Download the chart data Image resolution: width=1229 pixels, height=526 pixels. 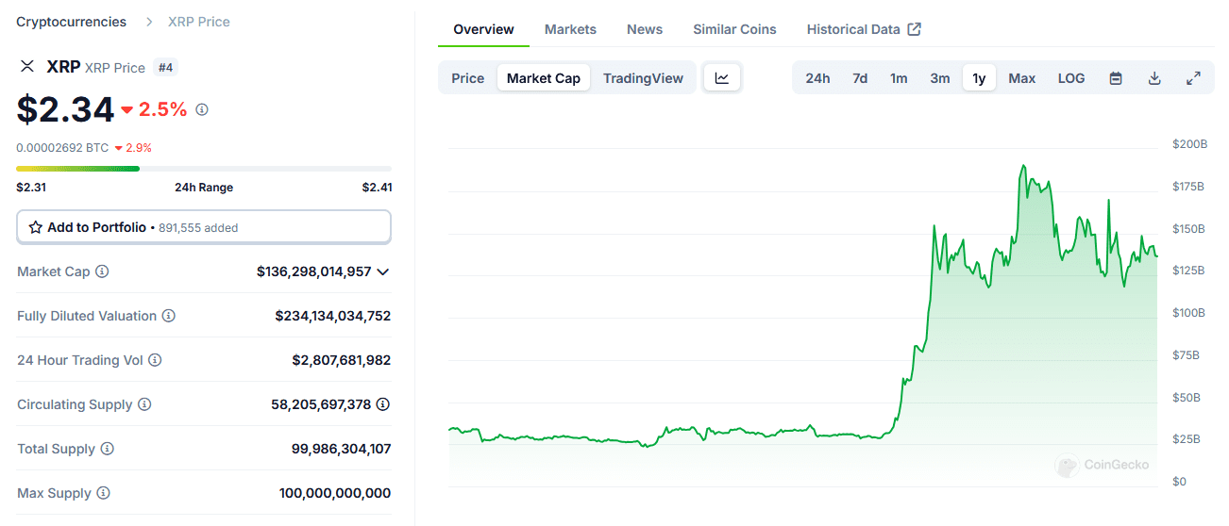tap(1154, 78)
